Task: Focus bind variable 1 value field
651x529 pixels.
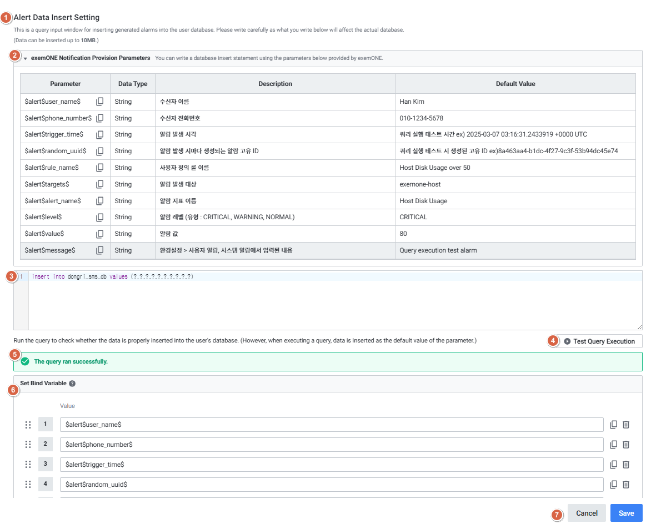Action: (x=331, y=425)
